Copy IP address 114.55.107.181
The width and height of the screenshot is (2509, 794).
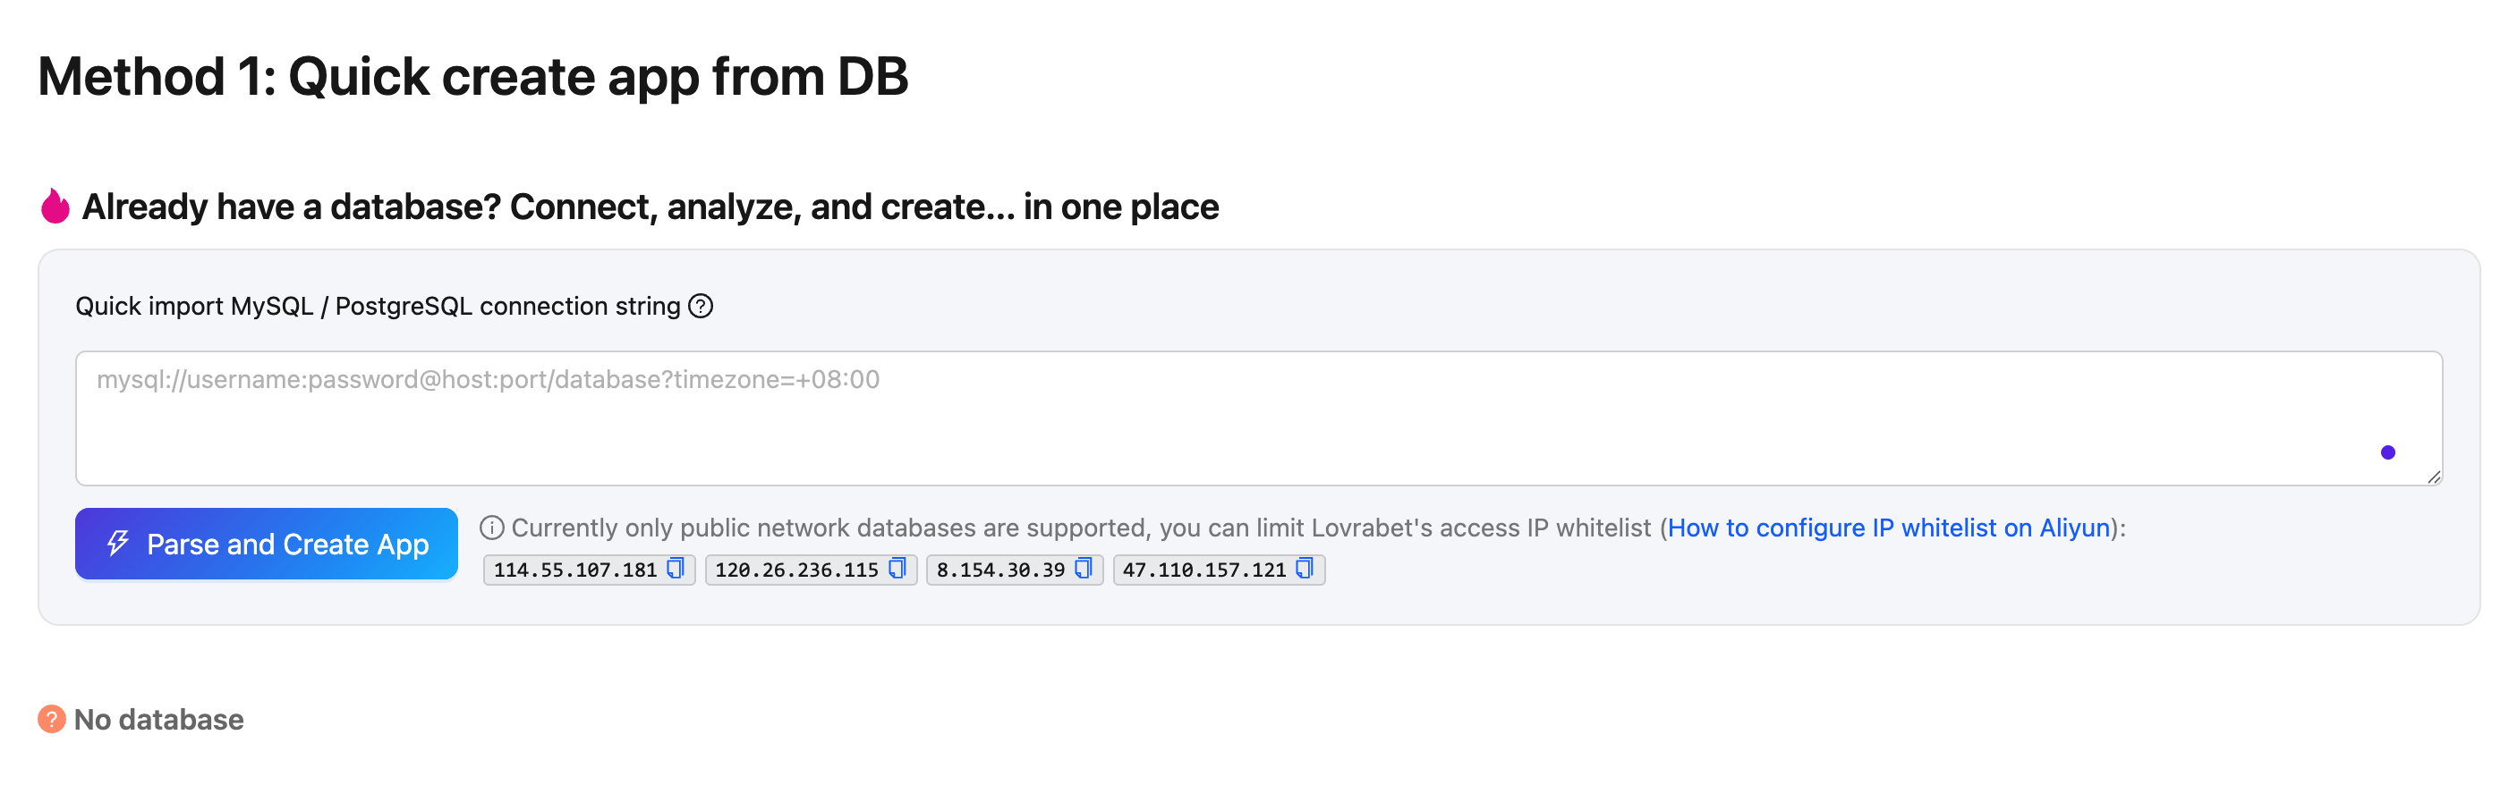tap(675, 569)
